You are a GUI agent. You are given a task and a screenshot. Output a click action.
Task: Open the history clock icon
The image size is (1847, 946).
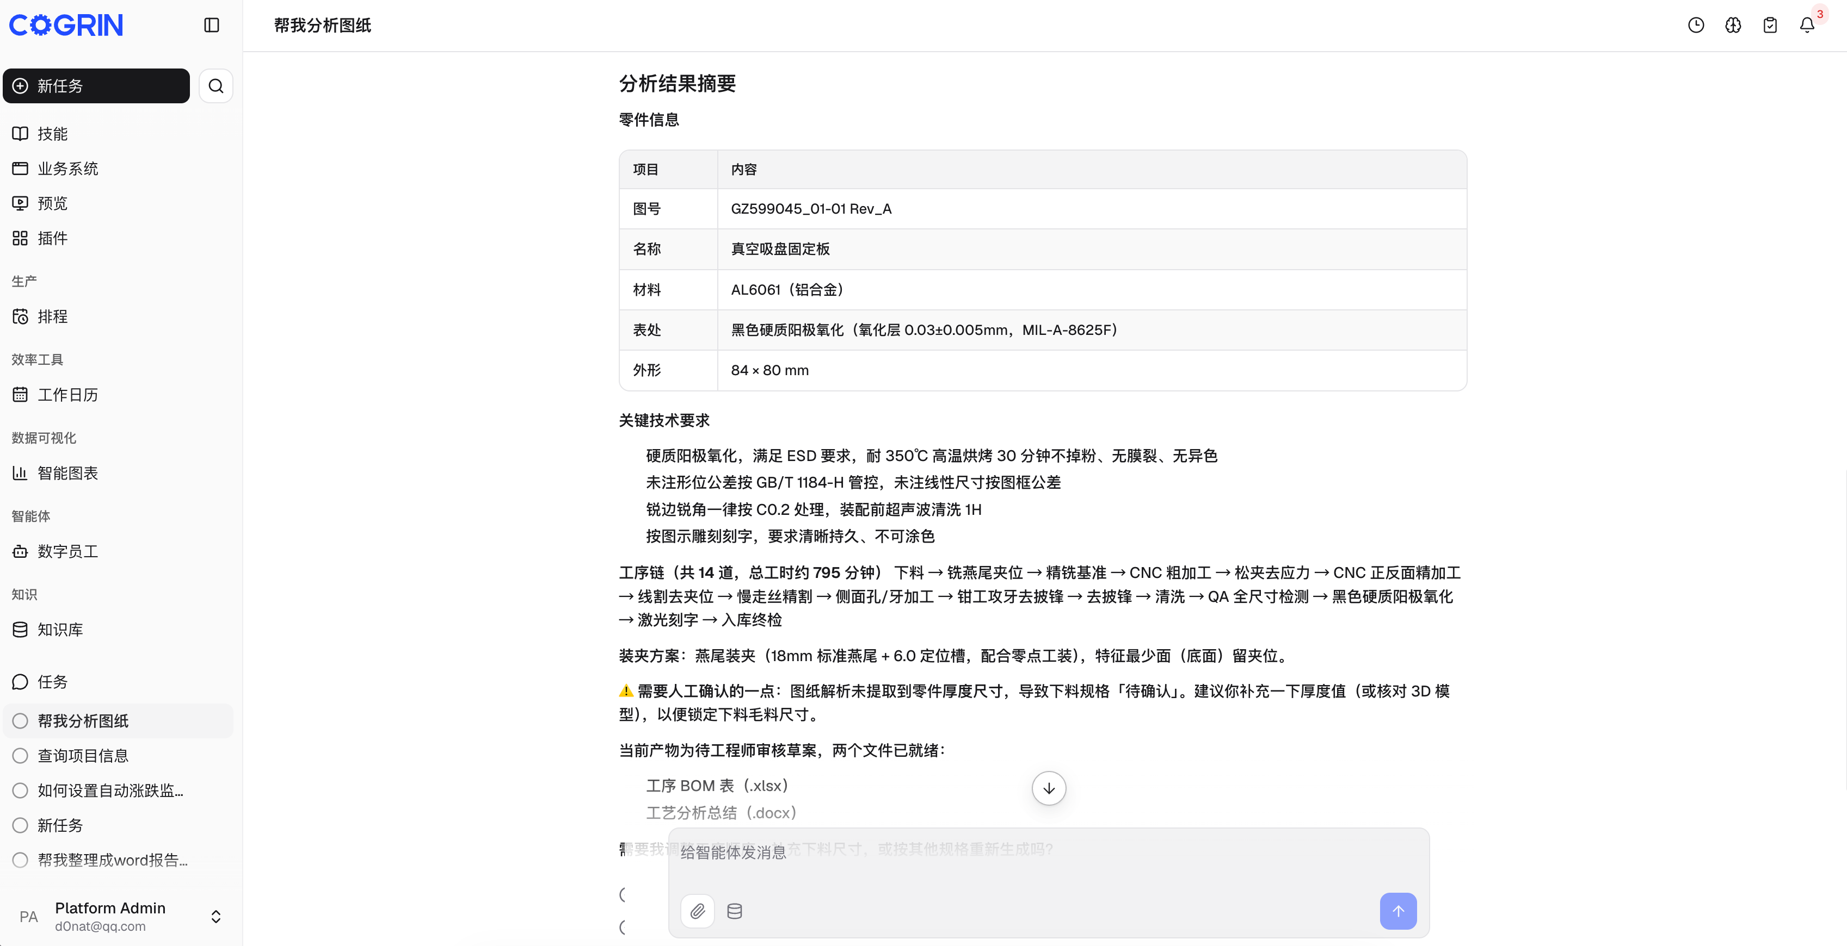tap(1696, 25)
